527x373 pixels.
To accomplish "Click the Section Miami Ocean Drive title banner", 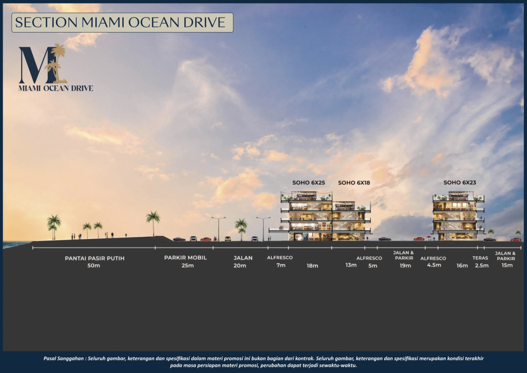I will coord(121,23).
